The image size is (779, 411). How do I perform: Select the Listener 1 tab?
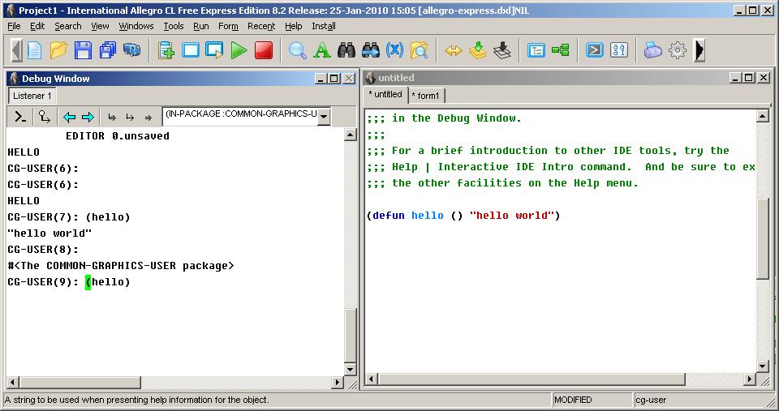point(32,96)
